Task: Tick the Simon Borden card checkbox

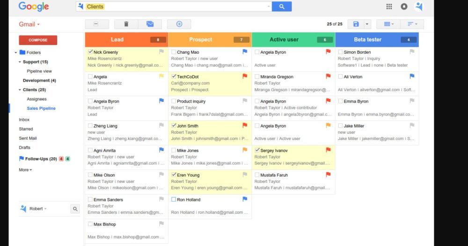Action: pyautogui.click(x=340, y=52)
